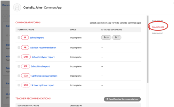
Task: Click the Incomplete status of School final report
Action: click(76, 66)
